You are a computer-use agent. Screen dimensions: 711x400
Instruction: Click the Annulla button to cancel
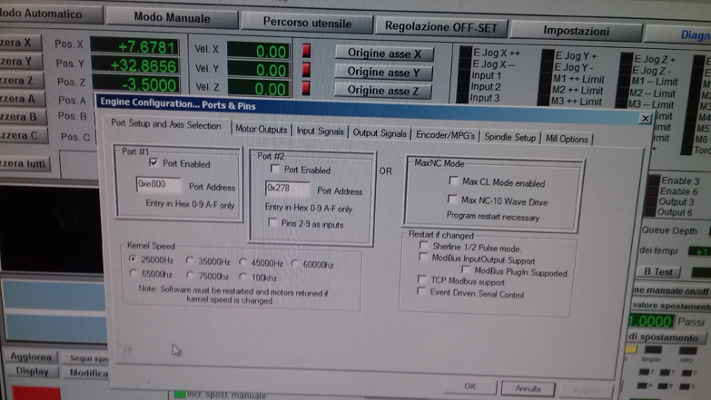[528, 388]
